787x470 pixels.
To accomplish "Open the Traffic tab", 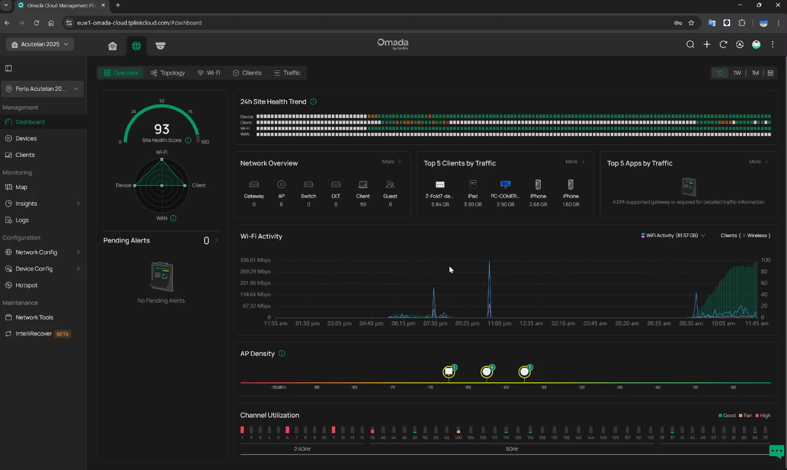I will point(287,73).
